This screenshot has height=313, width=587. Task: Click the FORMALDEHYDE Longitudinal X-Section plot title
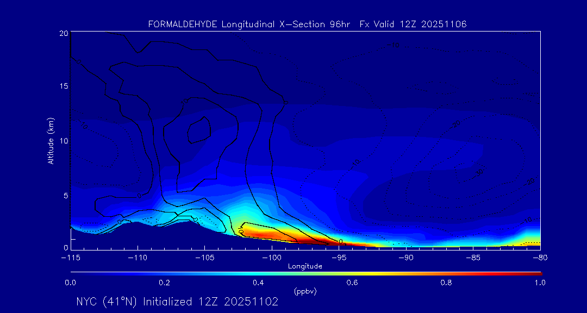pos(307,24)
